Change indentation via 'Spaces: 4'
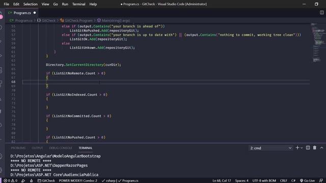This screenshot has height=183, width=326. pyautogui.click(x=241, y=181)
